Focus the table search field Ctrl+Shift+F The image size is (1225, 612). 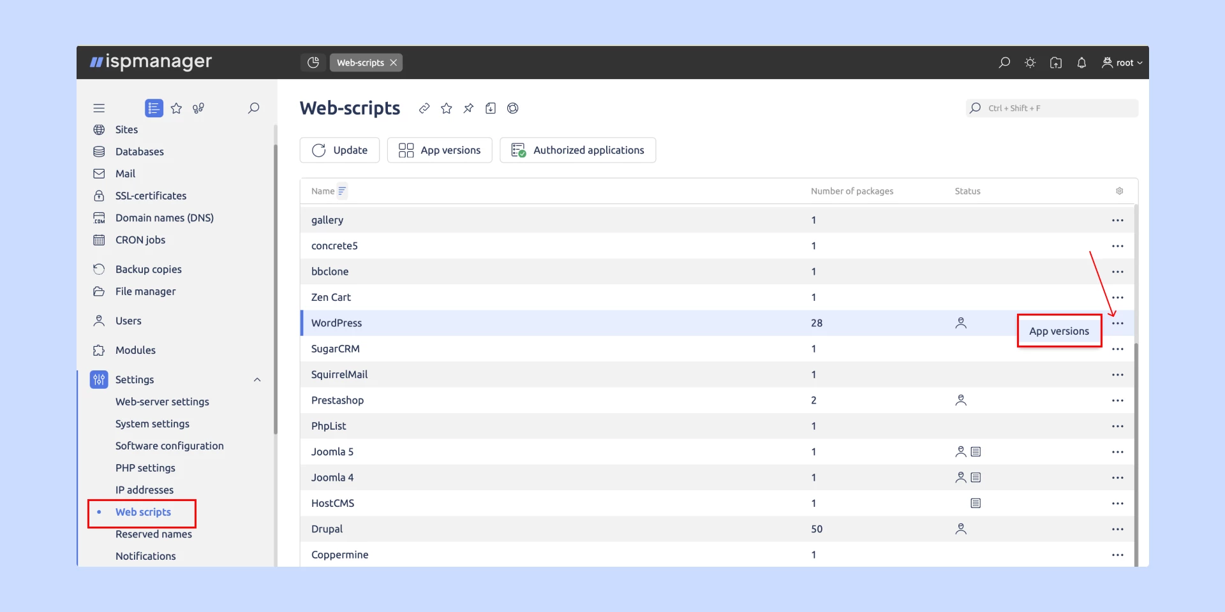tap(1052, 108)
